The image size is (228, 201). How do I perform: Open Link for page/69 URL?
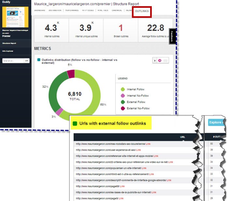click(122, 186)
